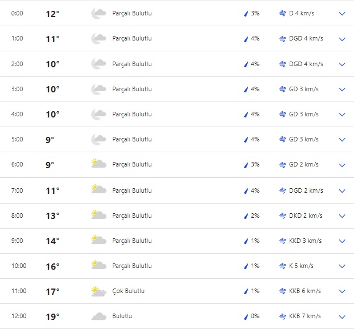Viewport: 354px width, 329px height.
Task: Click the raindrop icon at 2:00
Action: pos(246,64)
